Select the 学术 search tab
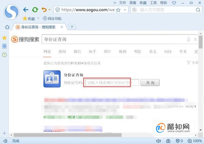Image resolution: width=204 pixels, height=144 pixels. pyautogui.click(x=183, y=52)
